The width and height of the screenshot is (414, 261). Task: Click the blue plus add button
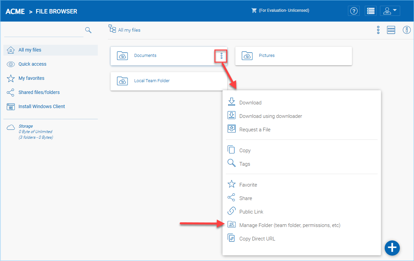(392, 248)
